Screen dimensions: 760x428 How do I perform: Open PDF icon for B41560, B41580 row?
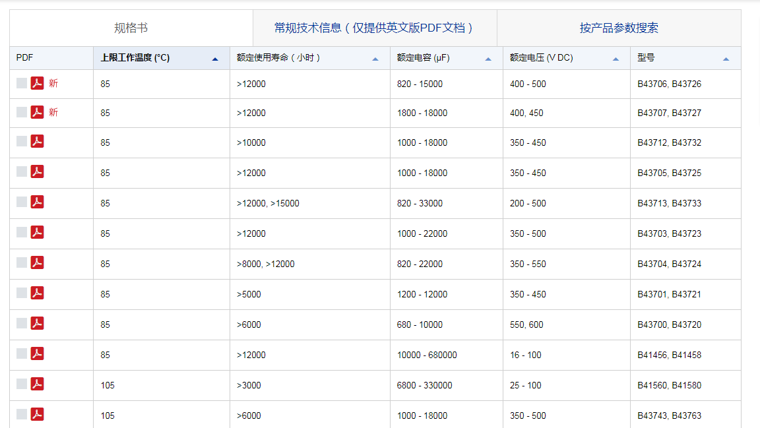point(38,384)
